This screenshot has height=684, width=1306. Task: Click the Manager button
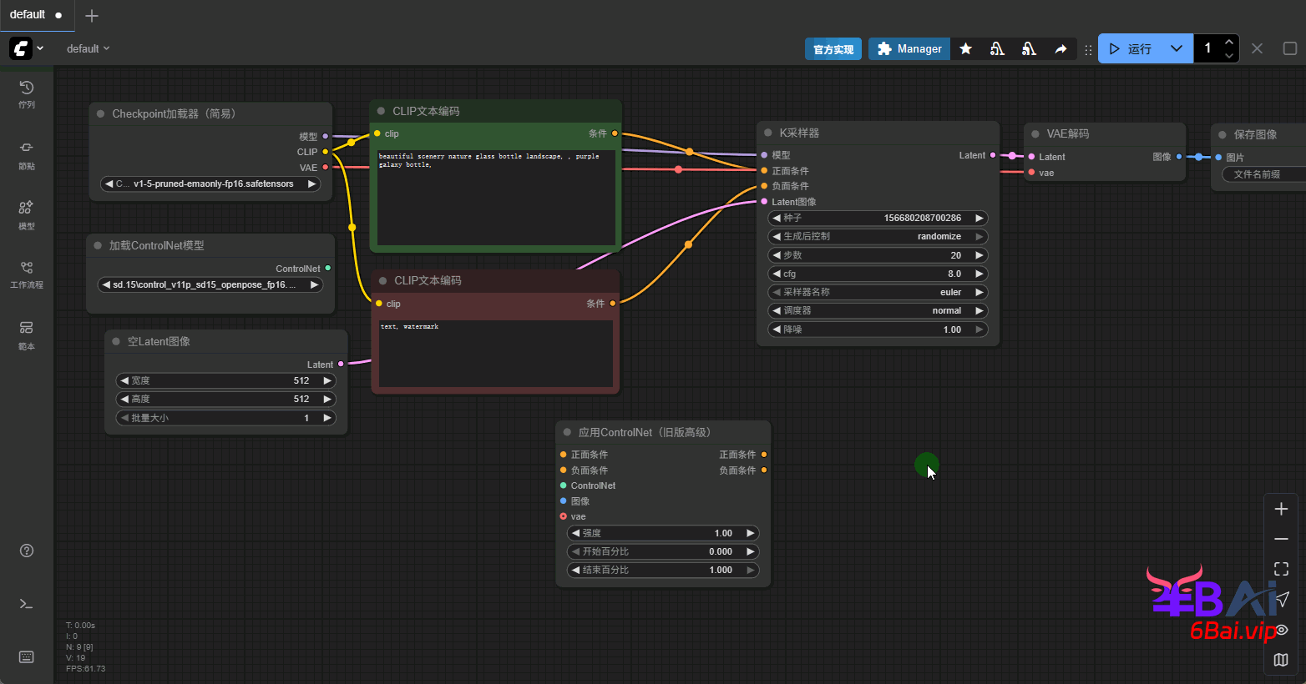pos(909,49)
